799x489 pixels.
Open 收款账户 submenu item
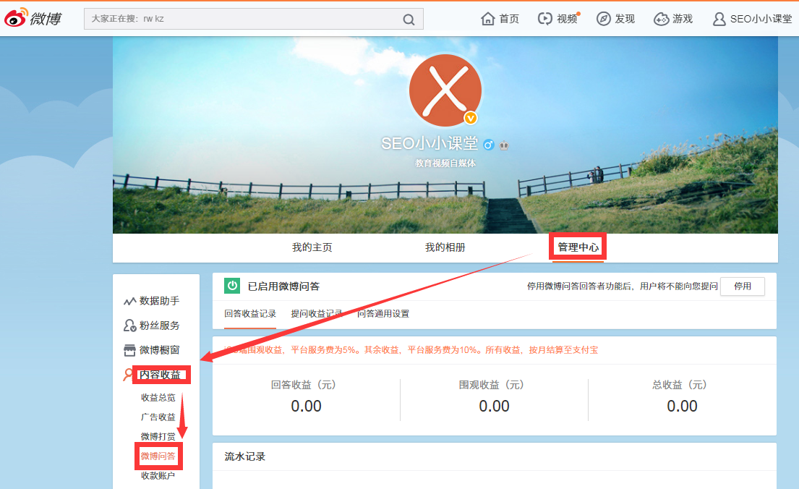(158, 475)
